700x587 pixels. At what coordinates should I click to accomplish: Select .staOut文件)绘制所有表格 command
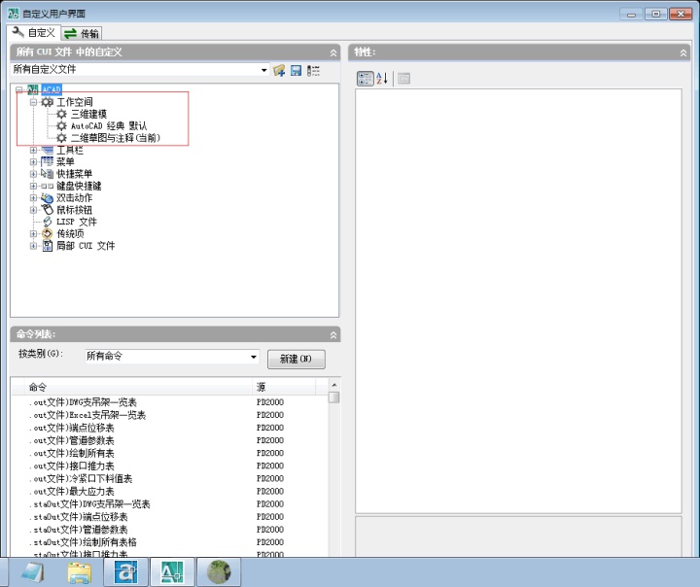(x=84, y=542)
